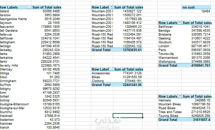Click the Grand Total value 4199941.761
This screenshot has height=130, width=215.
[x=196, y=66]
